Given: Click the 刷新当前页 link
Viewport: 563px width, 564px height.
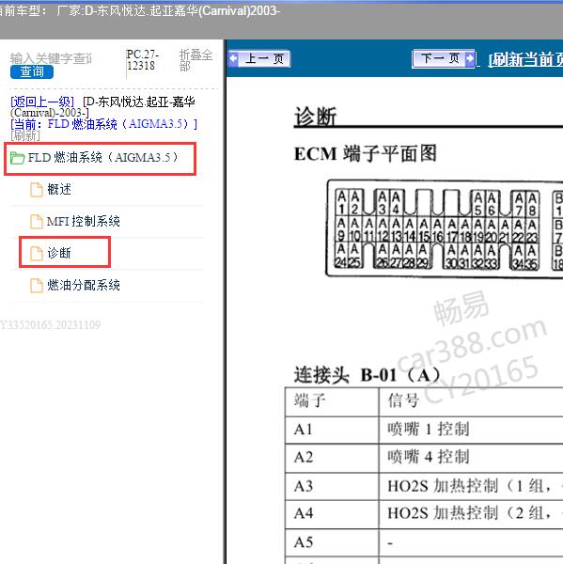Looking at the screenshot, I should (x=525, y=59).
